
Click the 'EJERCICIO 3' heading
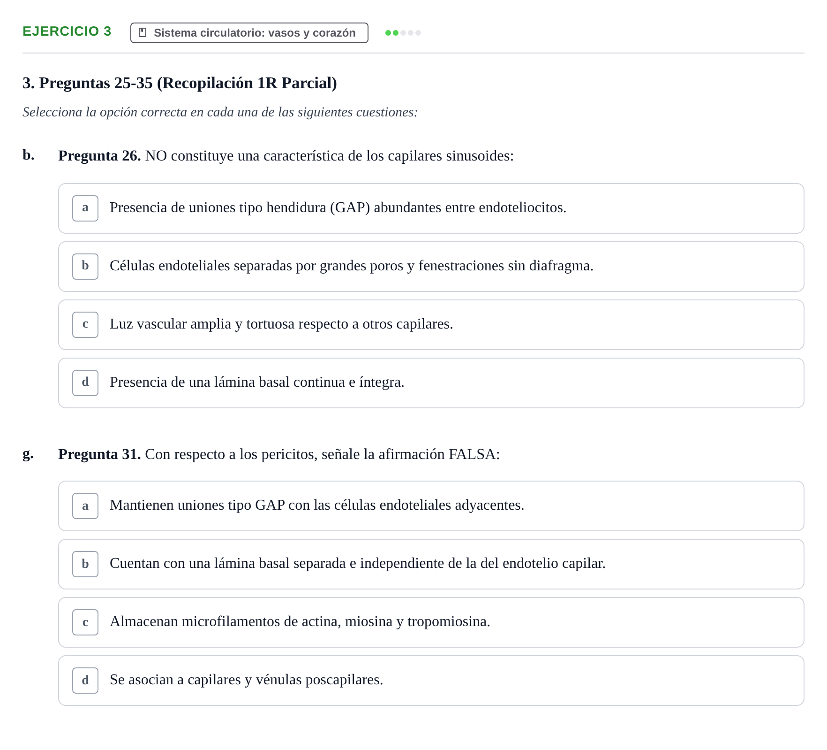coord(67,31)
